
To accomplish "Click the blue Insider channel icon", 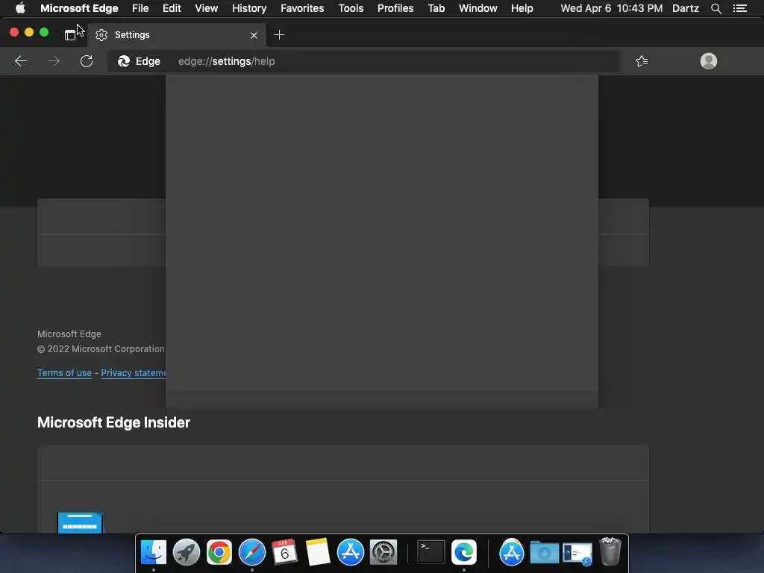I will (x=80, y=522).
